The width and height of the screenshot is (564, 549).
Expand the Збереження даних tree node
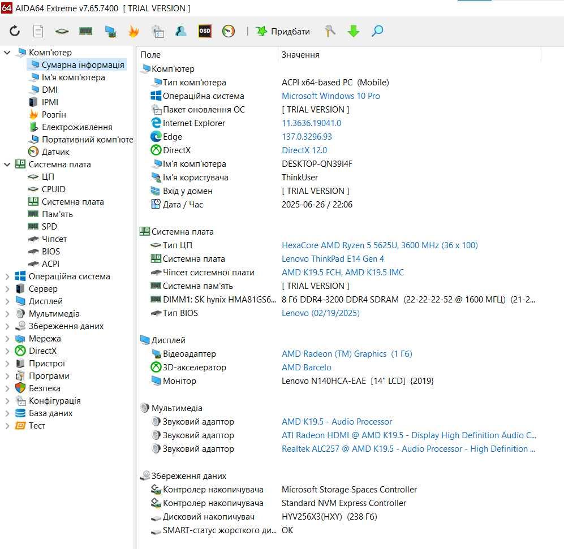tap(7, 326)
